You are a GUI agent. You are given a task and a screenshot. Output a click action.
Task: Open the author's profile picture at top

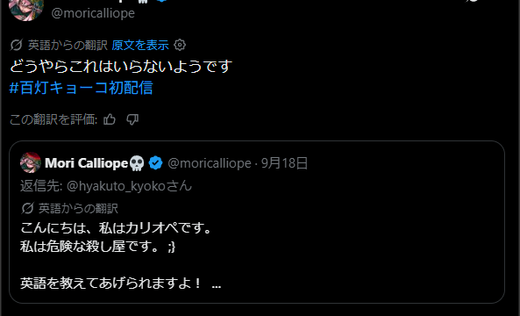coord(26,10)
